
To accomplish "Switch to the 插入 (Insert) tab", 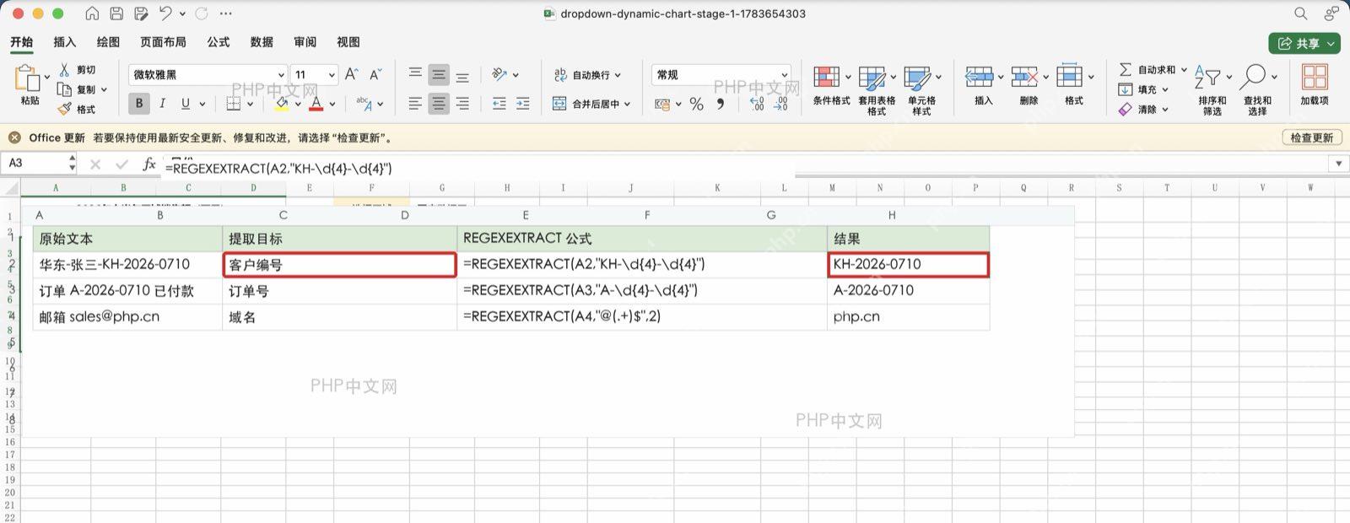I will tap(65, 41).
